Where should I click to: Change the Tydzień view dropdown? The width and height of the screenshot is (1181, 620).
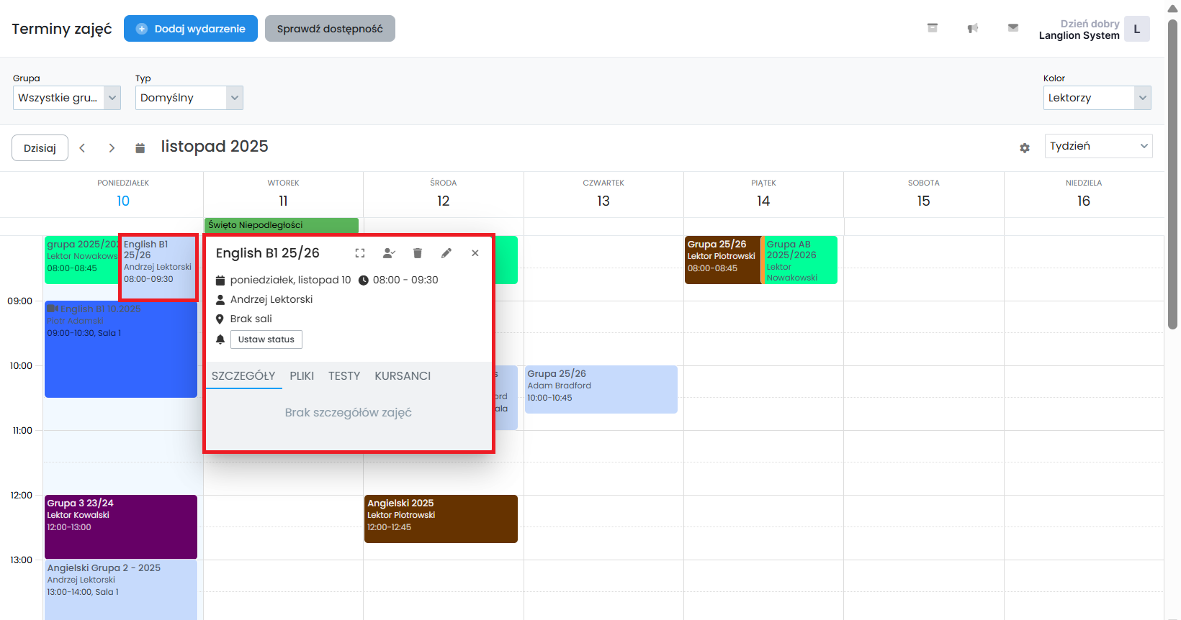1098,146
